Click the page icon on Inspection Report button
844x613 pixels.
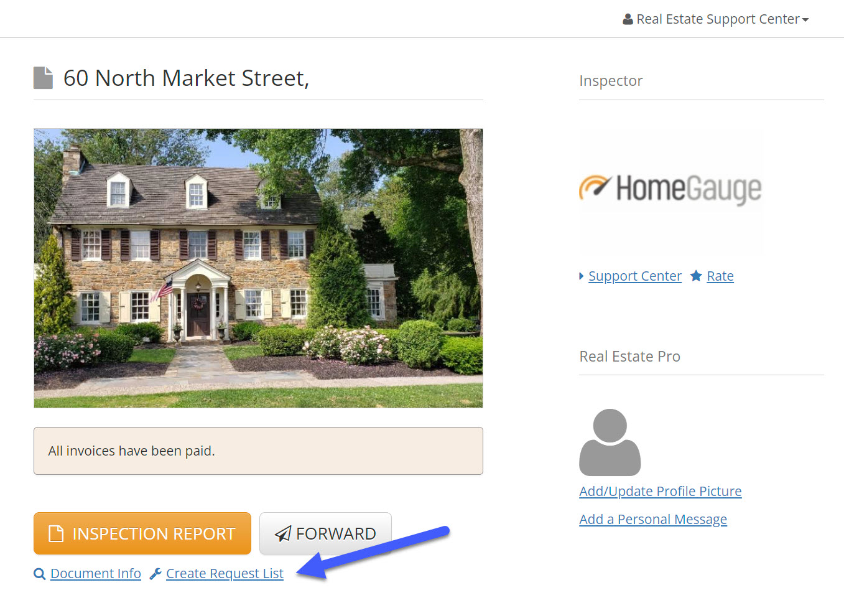tap(57, 533)
